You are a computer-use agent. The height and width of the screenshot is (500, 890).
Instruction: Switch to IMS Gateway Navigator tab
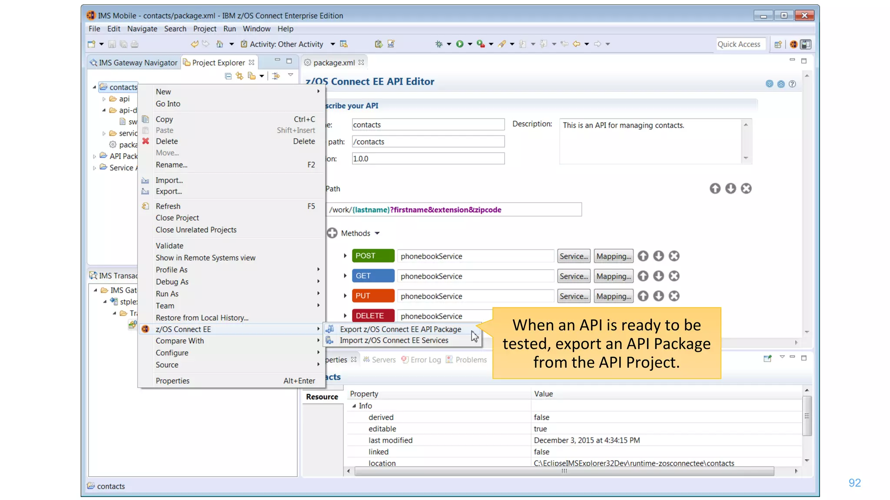point(133,62)
